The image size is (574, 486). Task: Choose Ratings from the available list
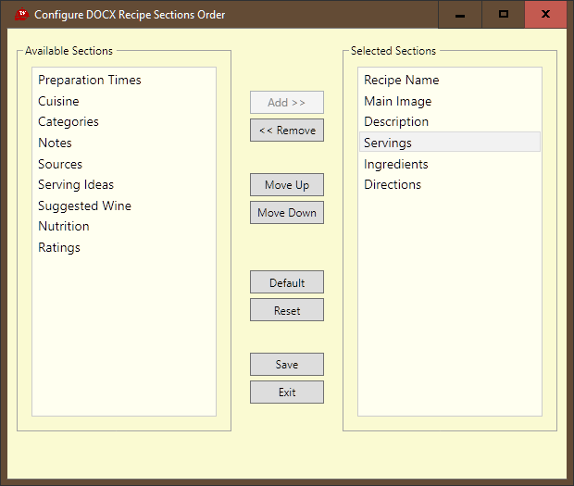(59, 247)
